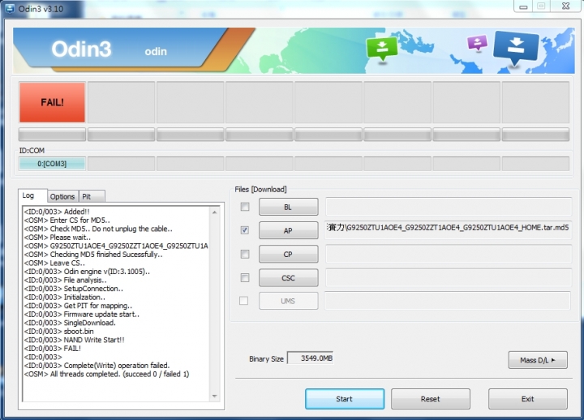
Task: Click the Odin3 title bar app icon
Action: [9, 8]
